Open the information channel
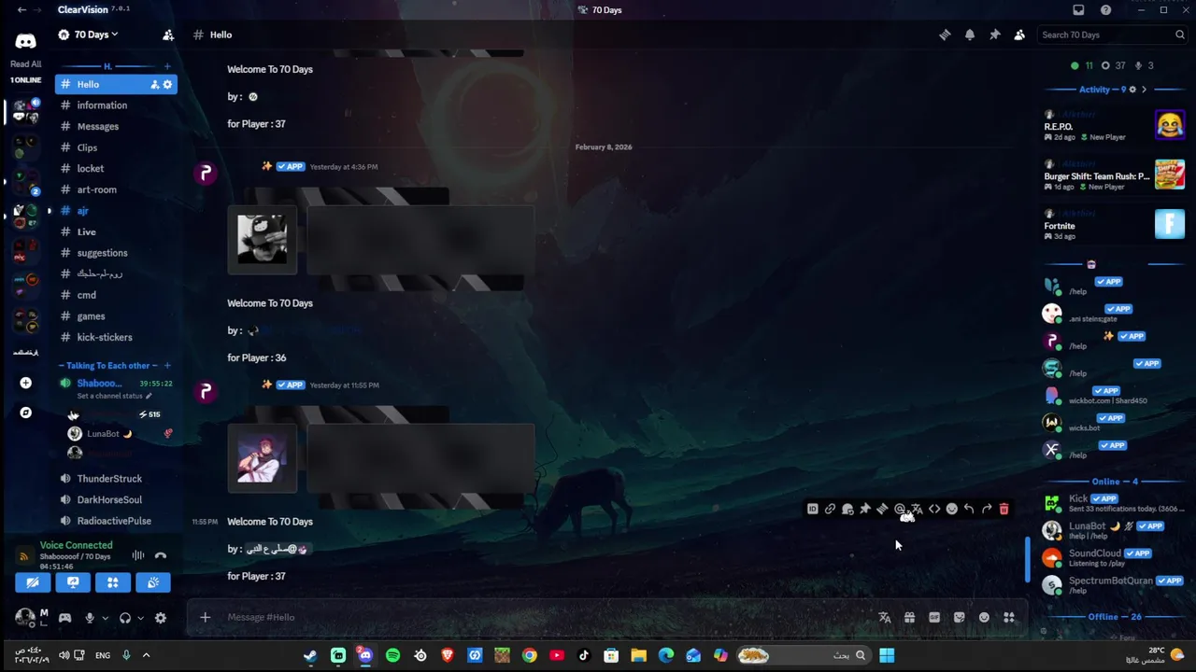This screenshot has width=1196, height=672. [x=116, y=105]
